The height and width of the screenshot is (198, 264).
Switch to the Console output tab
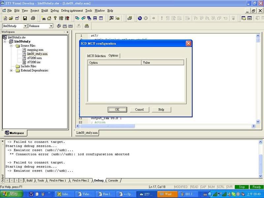tap(113, 181)
